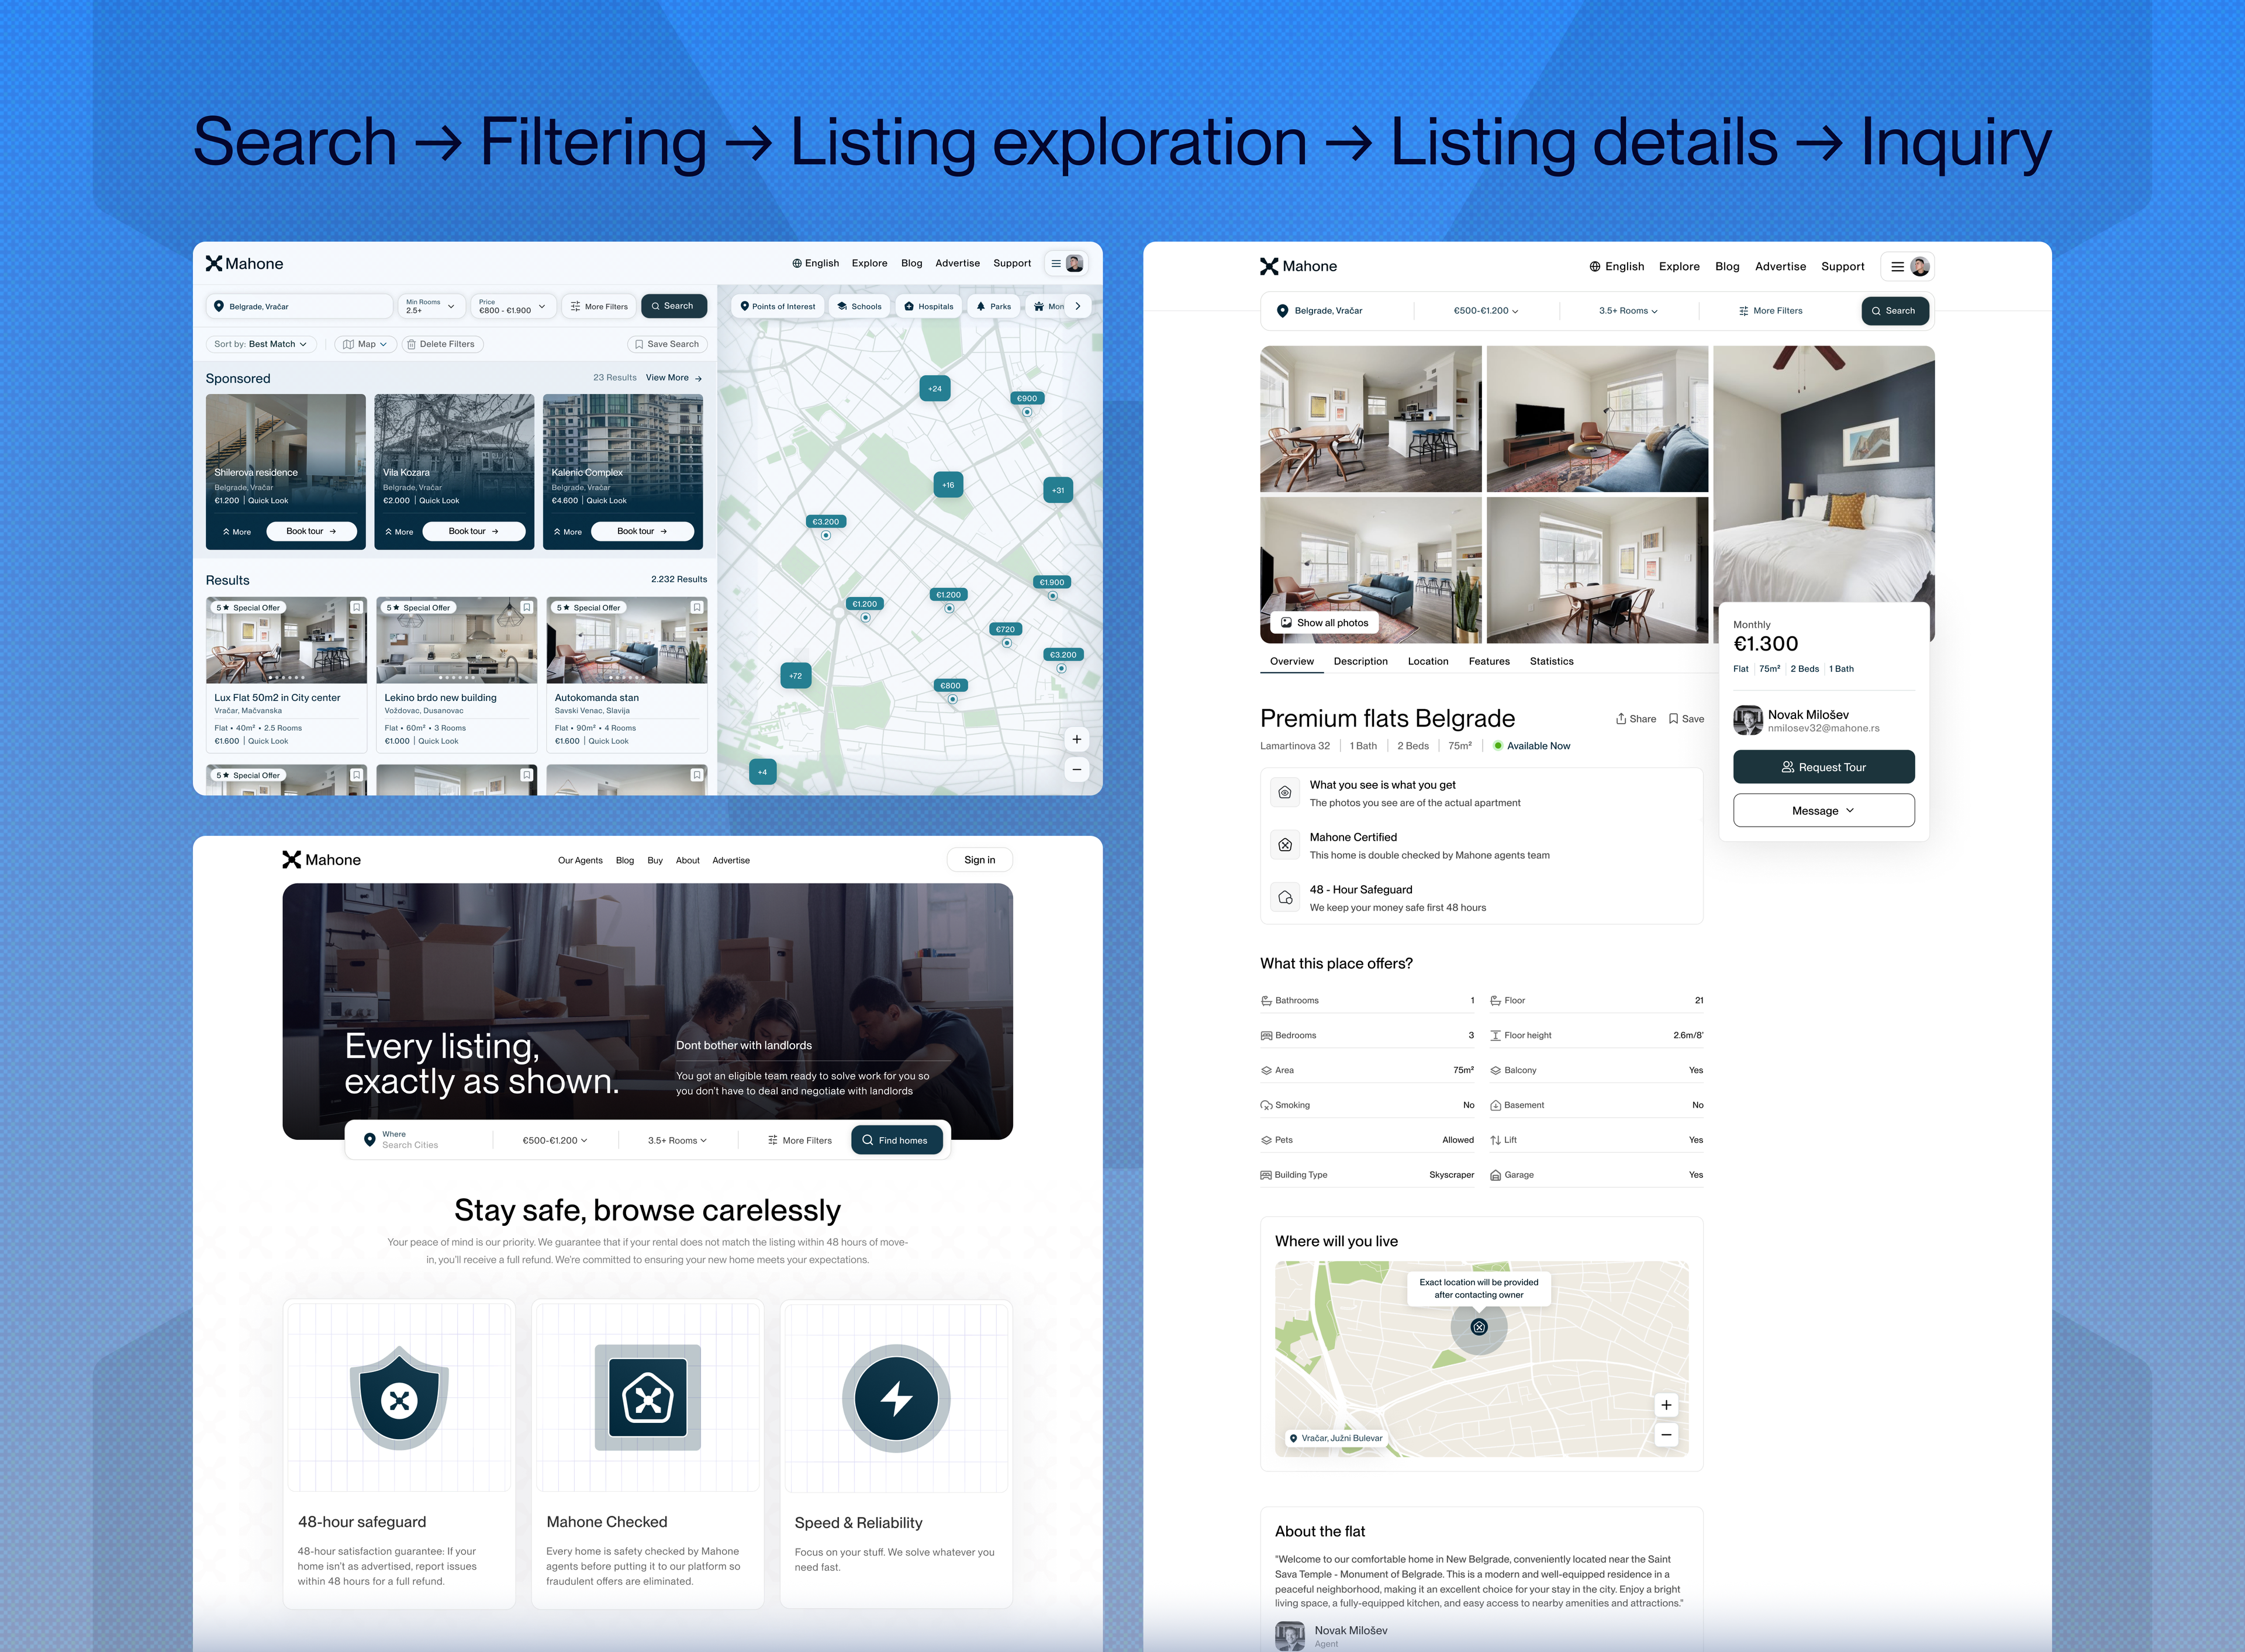Open the Price €800 - €1.900 dropdown
This screenshot has width=2245, height=1652.
point(512,306)
